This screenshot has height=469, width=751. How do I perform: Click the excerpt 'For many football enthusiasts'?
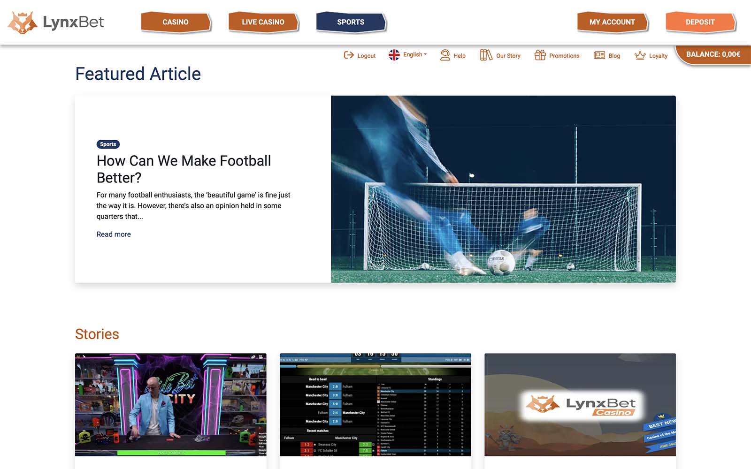[x=193, y=205]
